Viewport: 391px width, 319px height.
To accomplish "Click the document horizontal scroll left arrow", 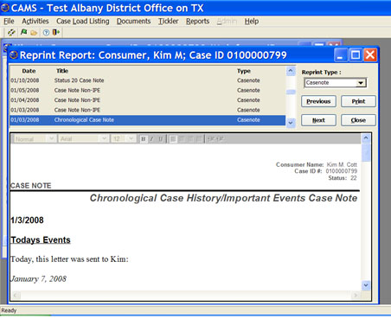I will coord(16,295).
